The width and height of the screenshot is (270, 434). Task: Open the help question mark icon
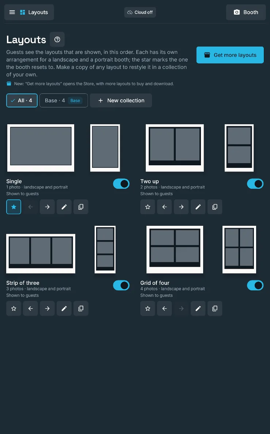[57, 39]
